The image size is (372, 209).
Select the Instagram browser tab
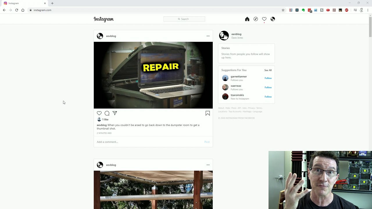(25, 3)
